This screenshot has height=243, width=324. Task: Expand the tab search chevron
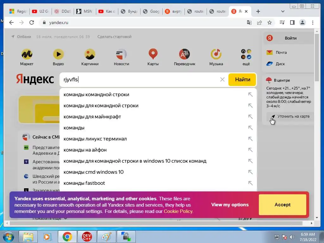(283, 11)
